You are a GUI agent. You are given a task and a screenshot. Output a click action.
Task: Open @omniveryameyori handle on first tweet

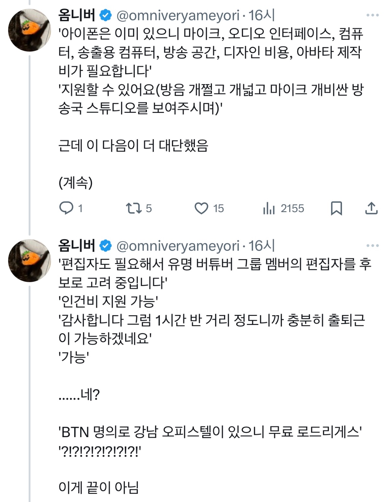coord(178,16)
